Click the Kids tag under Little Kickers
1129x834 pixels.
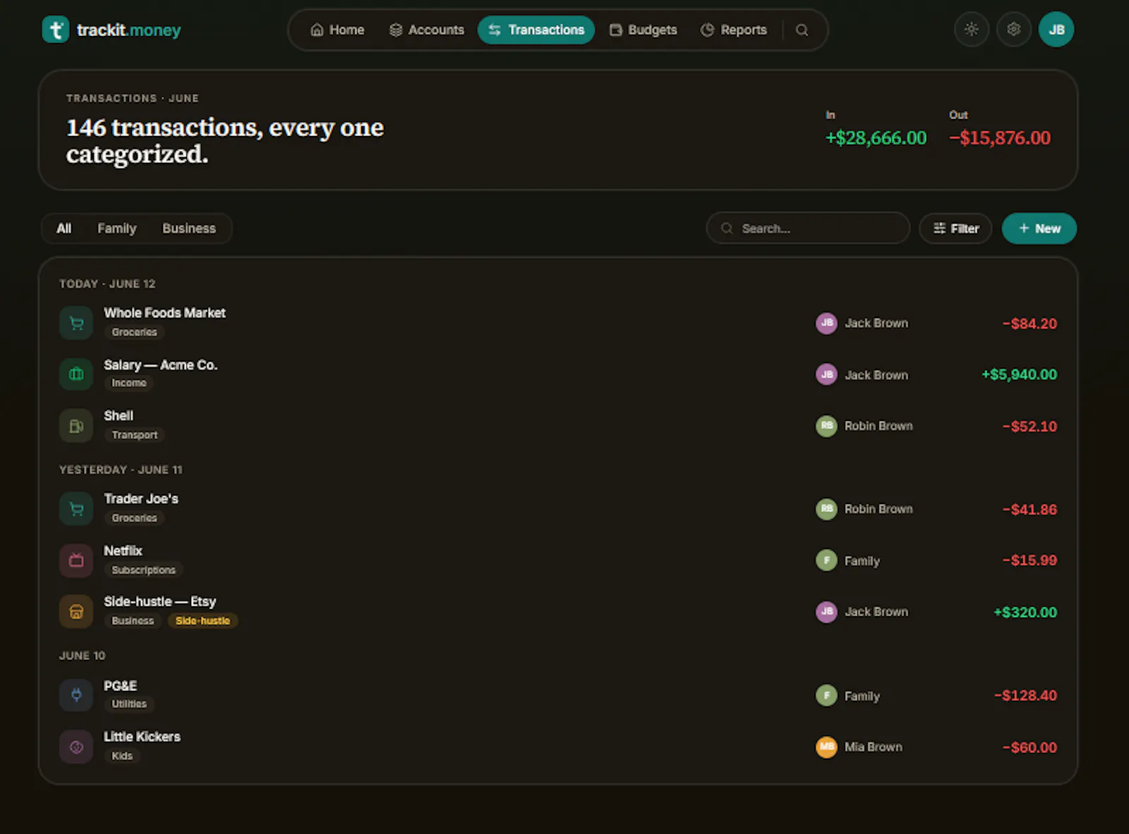(x=122, y=756)
